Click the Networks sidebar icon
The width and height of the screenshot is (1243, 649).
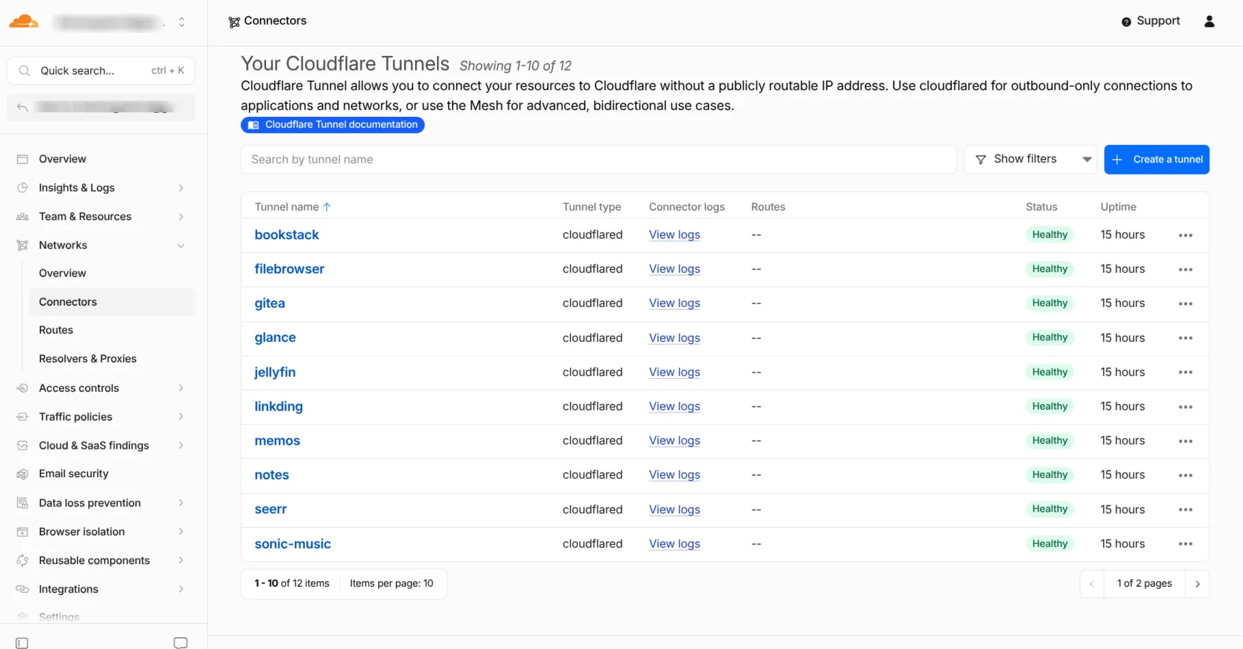[23, 246]
